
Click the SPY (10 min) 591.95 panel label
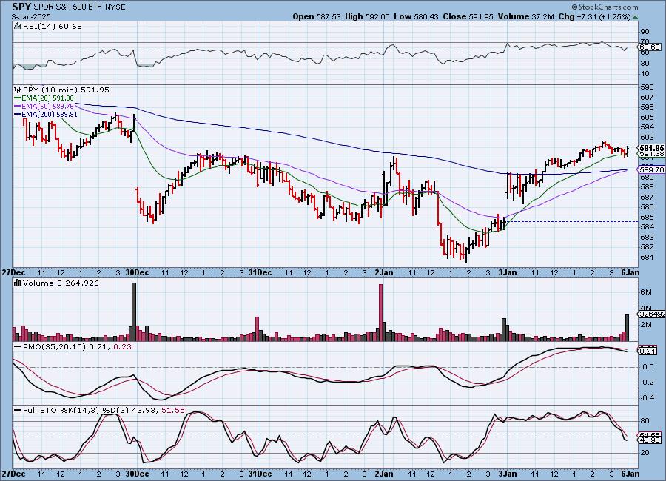pos(66,90)
